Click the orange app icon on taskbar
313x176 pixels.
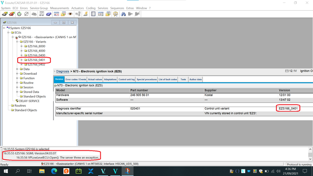pos(66,171)
